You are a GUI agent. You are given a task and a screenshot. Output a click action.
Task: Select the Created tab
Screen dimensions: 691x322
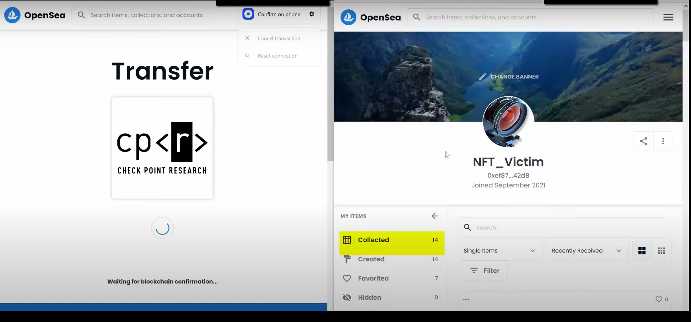click(x=392, y=259)
